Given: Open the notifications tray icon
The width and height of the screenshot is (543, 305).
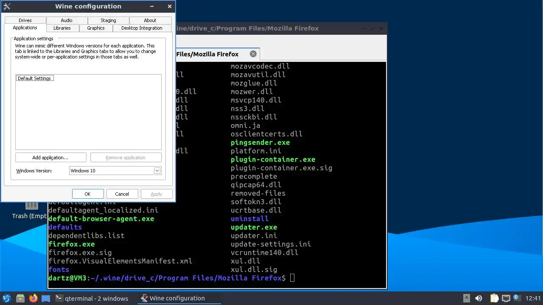Looking at the screenshot, I should click(x=517, y=298).
